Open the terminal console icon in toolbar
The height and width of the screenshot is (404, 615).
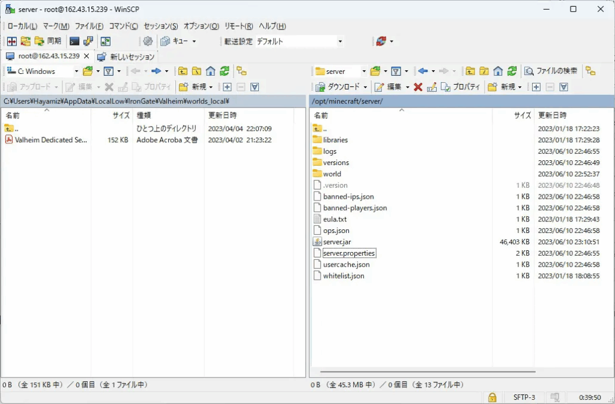coord(74,41)
